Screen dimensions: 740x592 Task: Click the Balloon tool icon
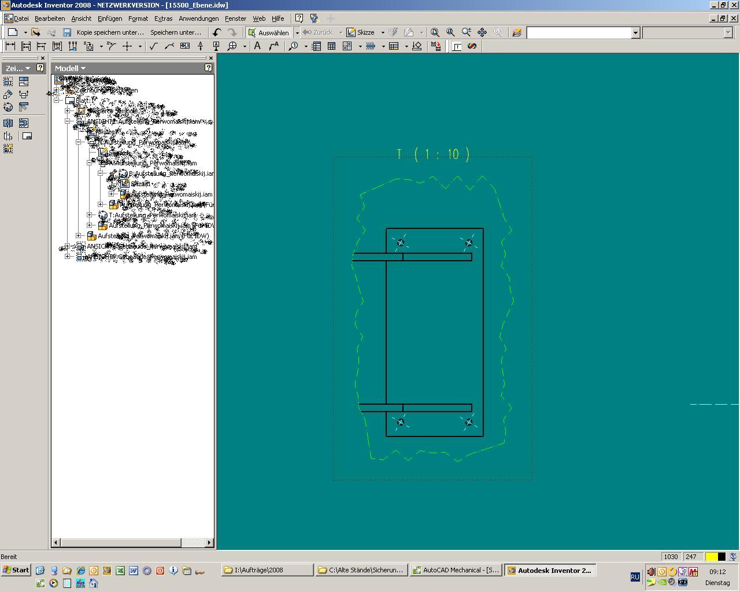[293, 46]
